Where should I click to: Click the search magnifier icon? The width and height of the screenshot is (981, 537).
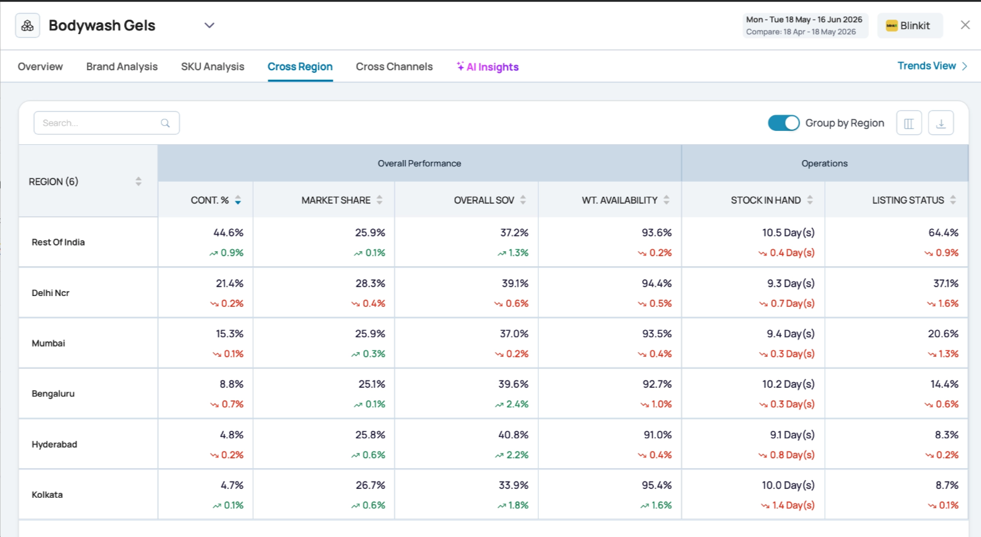[165, 123]
